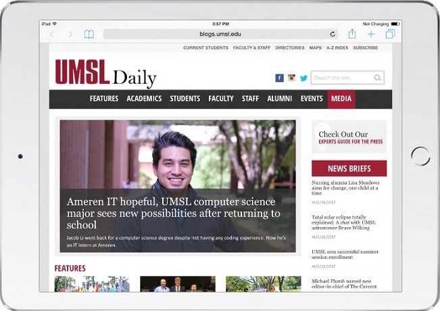Show all open tabs icon
The width and height of the screenshot is (440, 311).
(x=390, y=34)
